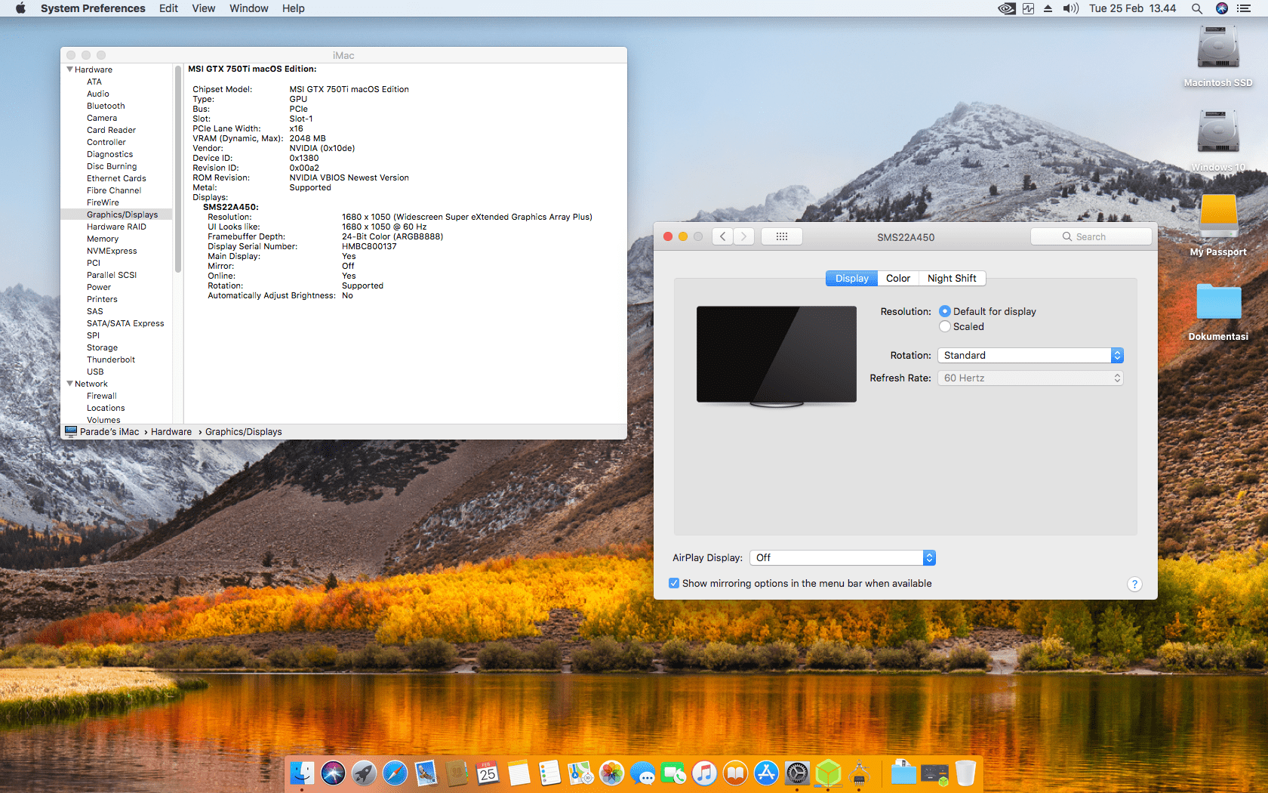1268x793 pixels.
Task: Select the Scaled resolution option
Action: tap(945, 326)
